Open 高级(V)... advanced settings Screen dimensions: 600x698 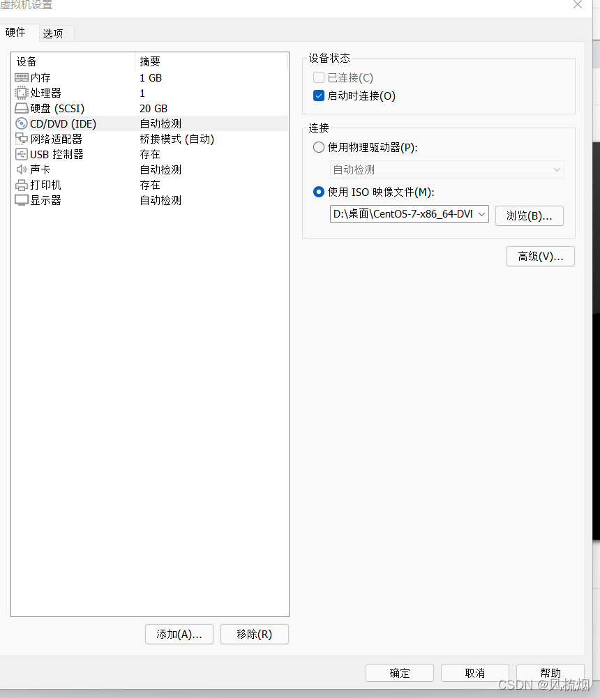(x=540, y=257)
